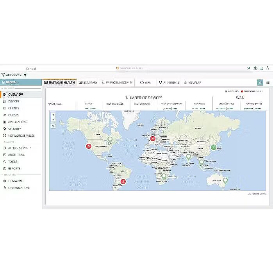This screenshot has width=273, height=273.
Task: Click the map zoom out minus button
Action: point(53,120)
